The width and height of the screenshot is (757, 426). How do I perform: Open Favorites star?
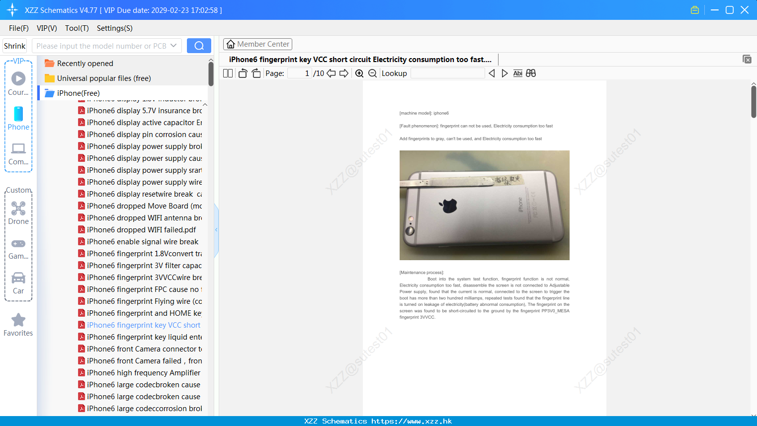(18, 325)
